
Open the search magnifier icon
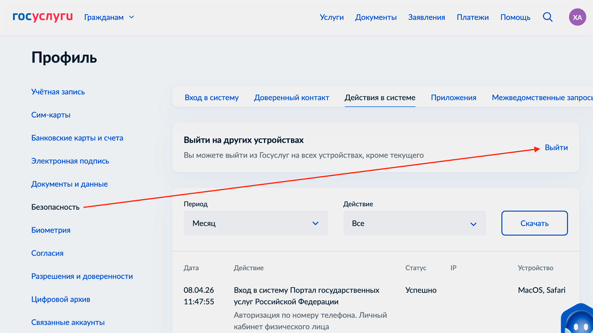pos(548,17)
